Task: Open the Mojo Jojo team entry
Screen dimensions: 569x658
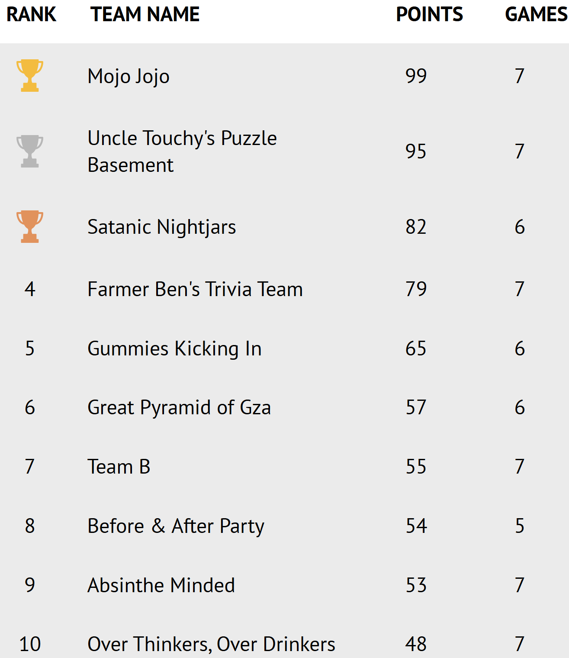Action: coord(129,76)
